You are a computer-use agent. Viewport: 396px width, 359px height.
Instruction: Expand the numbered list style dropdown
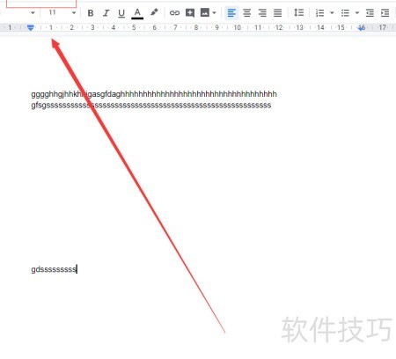pos(332,13)
